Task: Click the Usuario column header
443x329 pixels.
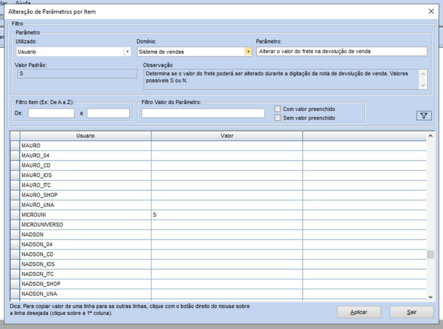Action: [85, 136]
